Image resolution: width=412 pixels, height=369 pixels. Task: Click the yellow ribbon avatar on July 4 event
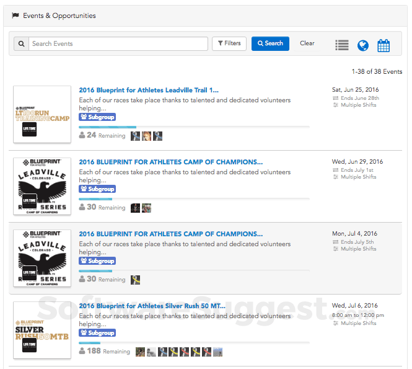136,280
